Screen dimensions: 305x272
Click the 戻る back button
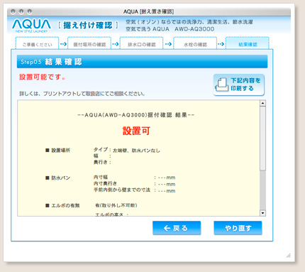click(177, 228)
